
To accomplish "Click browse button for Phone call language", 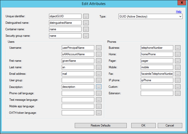I will (99, 93).
